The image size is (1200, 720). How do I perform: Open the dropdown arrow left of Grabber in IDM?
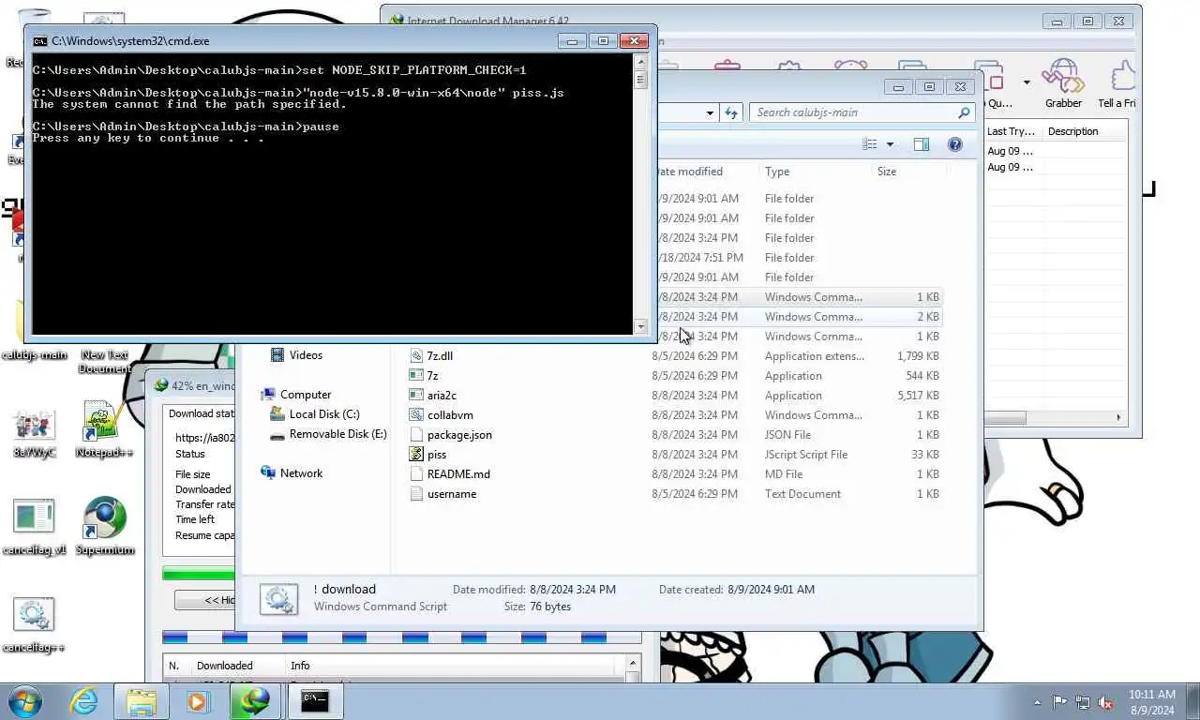(x=1027, y=82)
